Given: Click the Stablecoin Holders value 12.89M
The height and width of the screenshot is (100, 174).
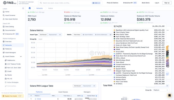Looking at the screenshot, I should click(x=106, y=19).
